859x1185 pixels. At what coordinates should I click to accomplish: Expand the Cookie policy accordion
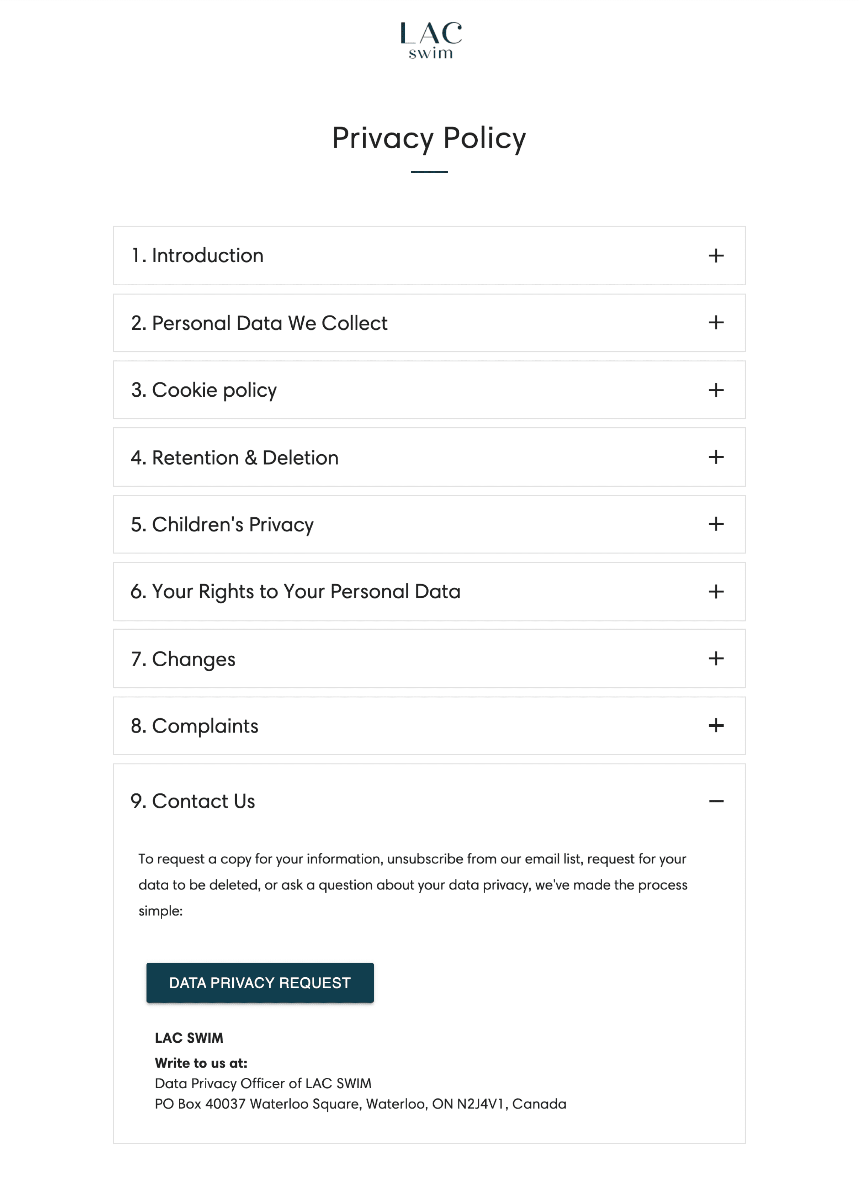coord(716,389)
